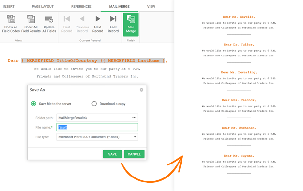
Task: Advance to Next Record
Action: pos(98,24)
